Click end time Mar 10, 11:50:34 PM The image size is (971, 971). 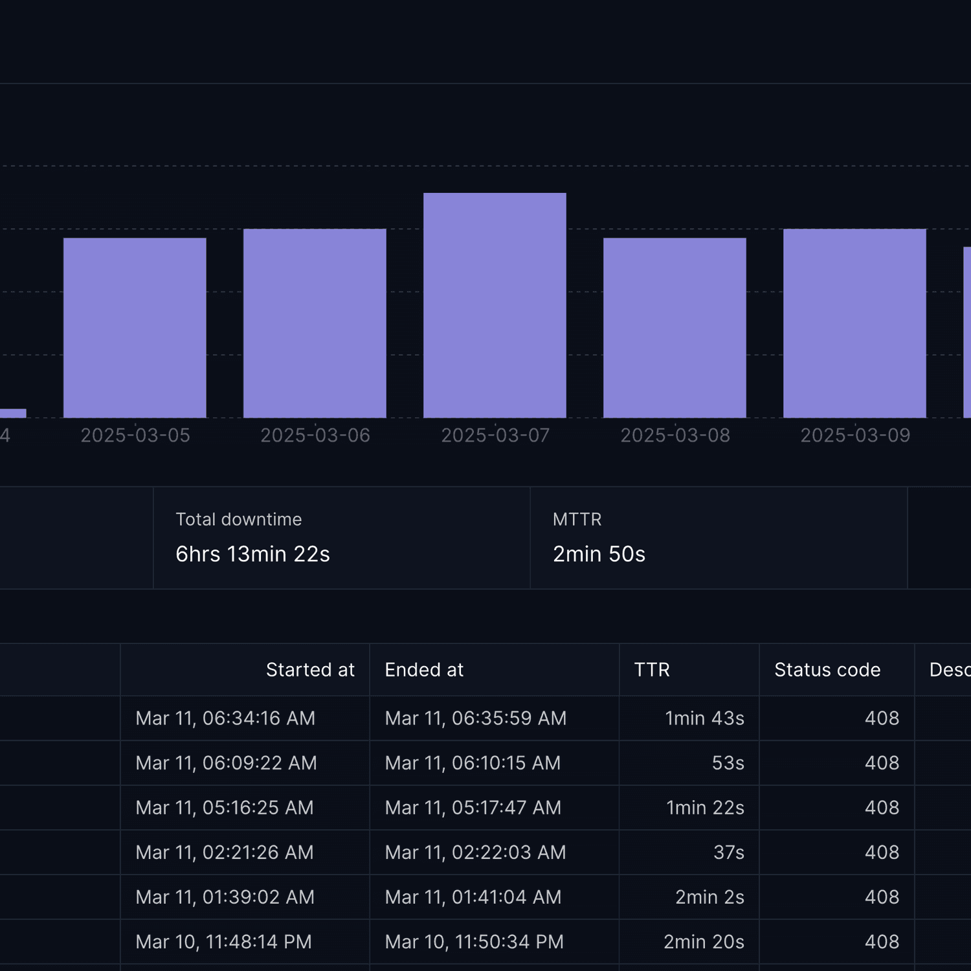(474, 942)
